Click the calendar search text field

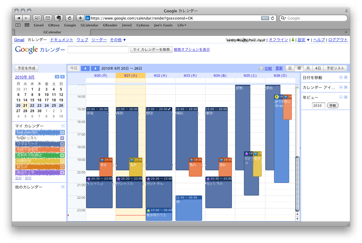[98, 50]
